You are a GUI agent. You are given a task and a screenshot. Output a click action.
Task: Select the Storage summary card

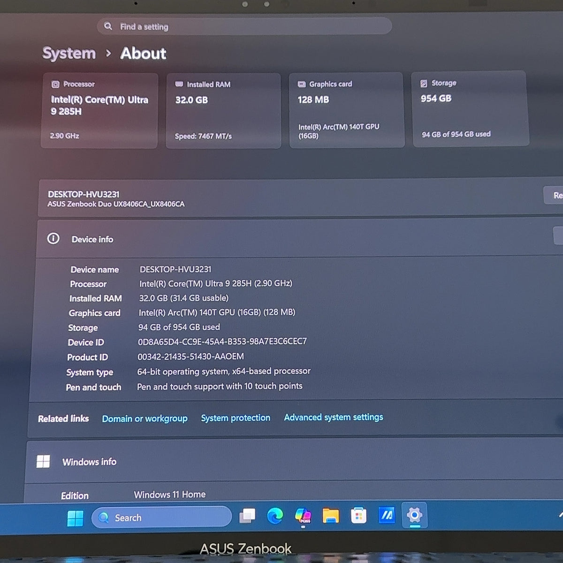471,109
